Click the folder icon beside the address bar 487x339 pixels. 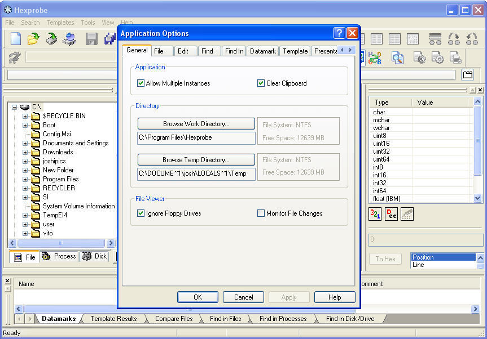(468, 75)
